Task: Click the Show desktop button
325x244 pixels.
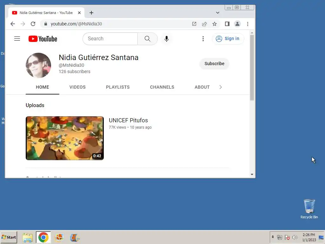Action: [x=322, y=237]
